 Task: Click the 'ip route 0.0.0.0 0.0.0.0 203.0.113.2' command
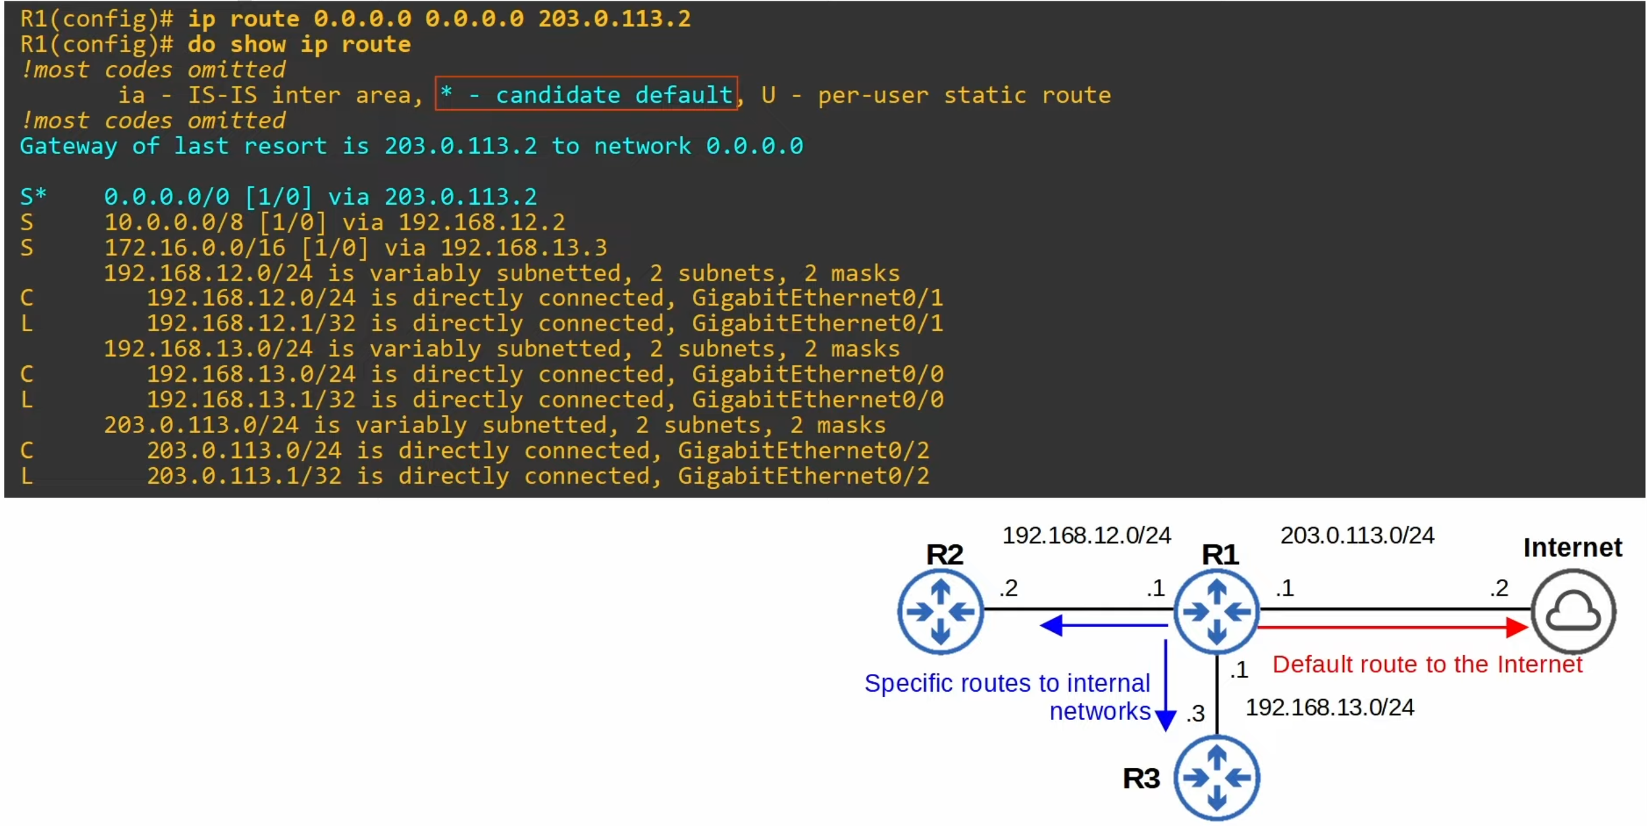[439, 19]
